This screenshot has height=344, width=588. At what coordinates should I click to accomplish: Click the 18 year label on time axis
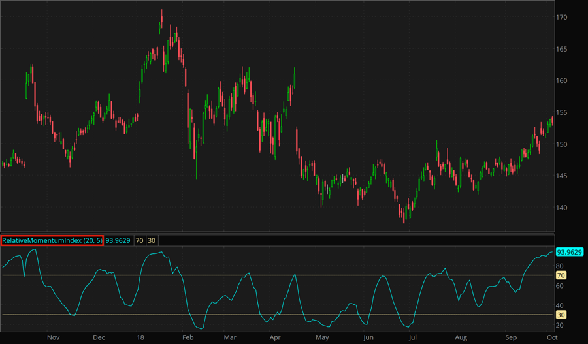coord(140,337)
